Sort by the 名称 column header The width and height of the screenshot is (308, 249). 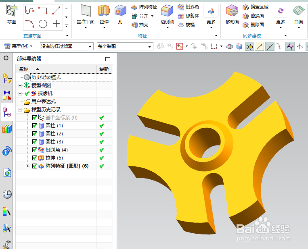pyautogui.click(x=56, y=69)
